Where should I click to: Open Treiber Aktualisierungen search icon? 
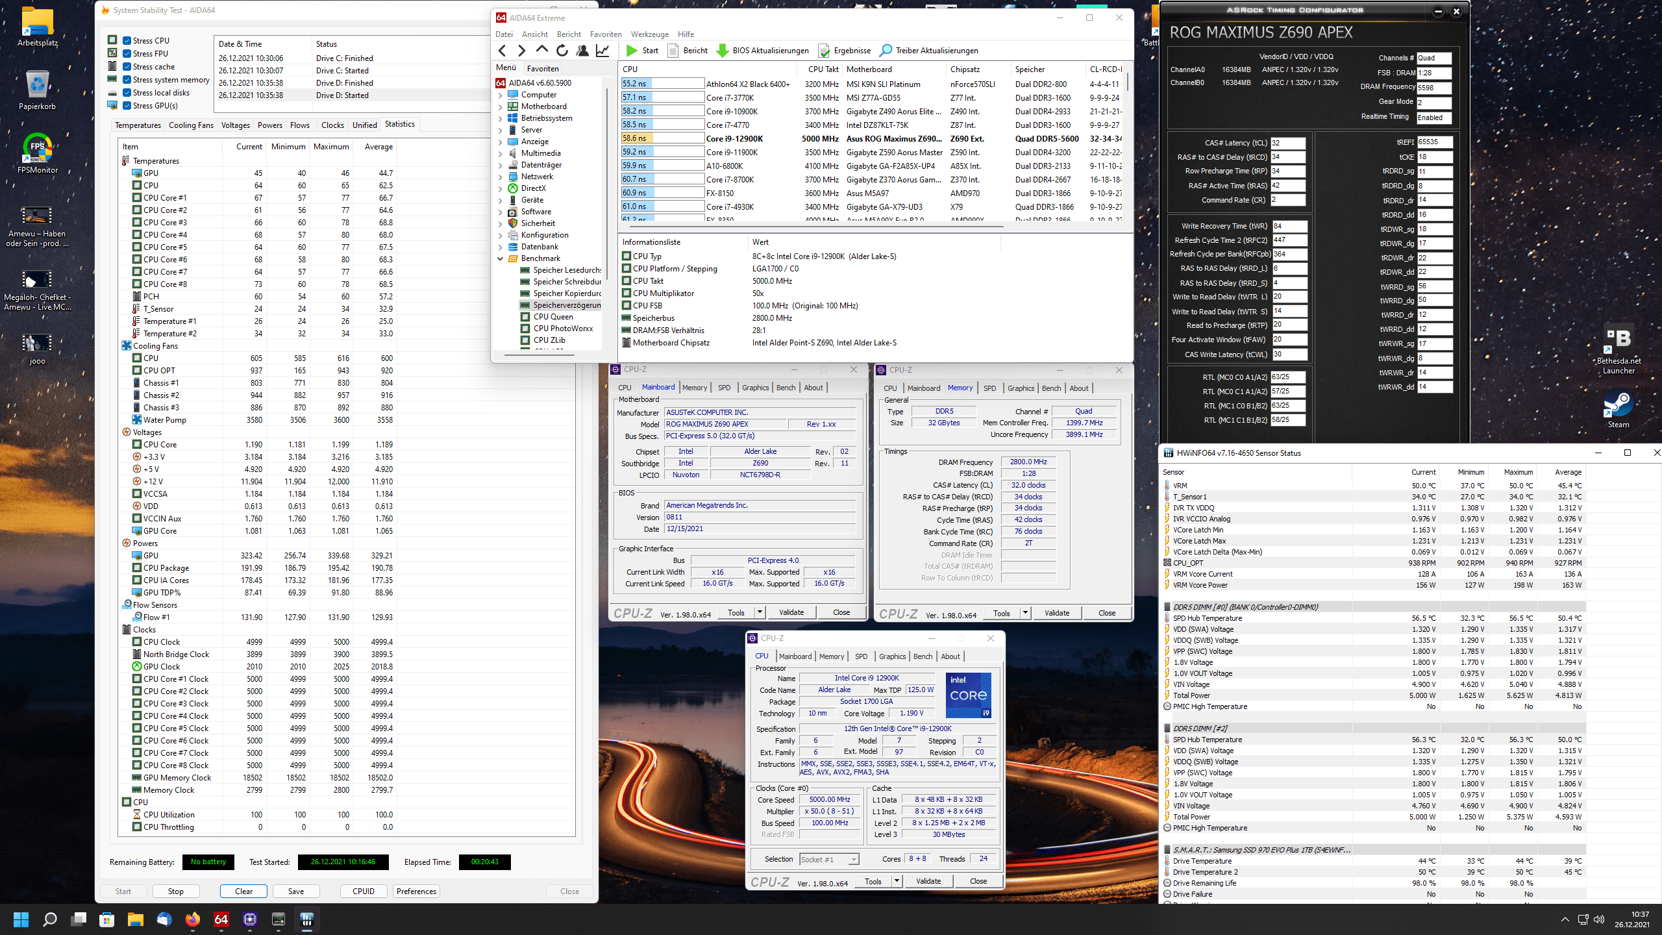pyautogui.click(x=886, y=51)
